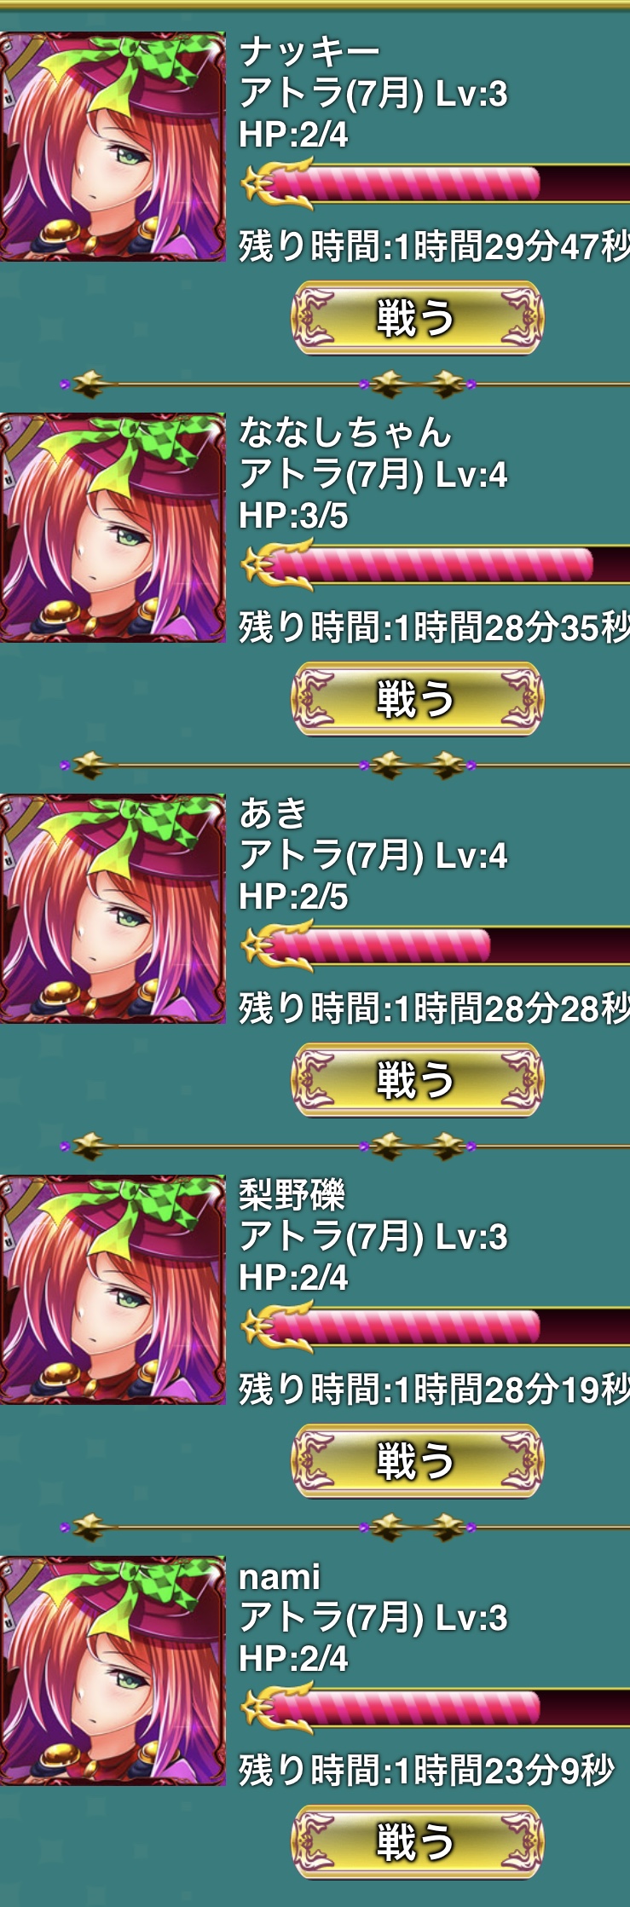Click あき's HP 2/5 gauge bar
Image resolution: width=630 pixels, height=1907 pixels.
pyautogui.click(x=436, y=946)
